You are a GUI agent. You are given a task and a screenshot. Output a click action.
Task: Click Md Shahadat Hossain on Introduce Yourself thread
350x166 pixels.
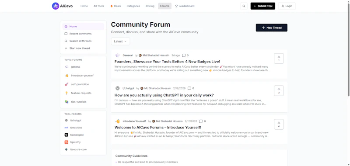(x=169, y=121)
